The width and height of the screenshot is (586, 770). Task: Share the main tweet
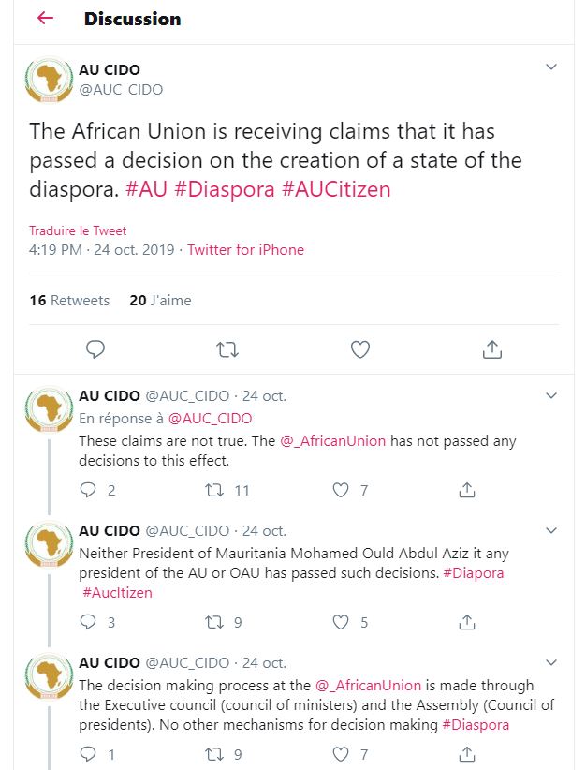coord(492,349)
